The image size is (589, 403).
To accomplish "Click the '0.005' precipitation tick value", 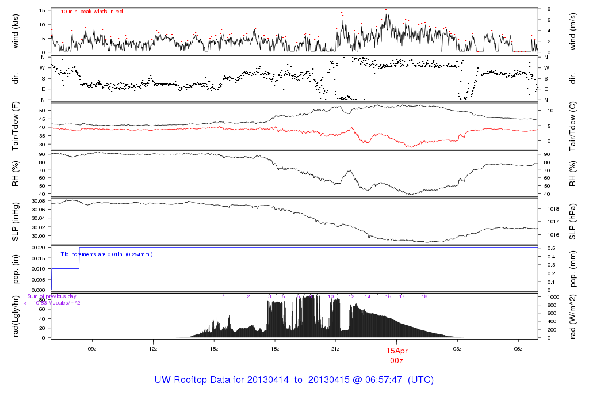I will point(39,280).
